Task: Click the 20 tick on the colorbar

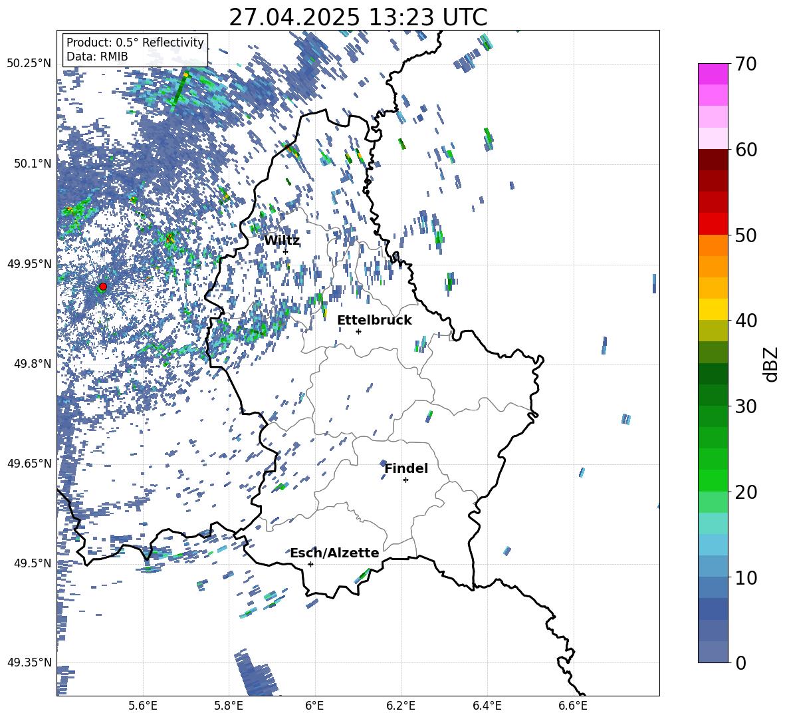Action: tap(746, 492)
